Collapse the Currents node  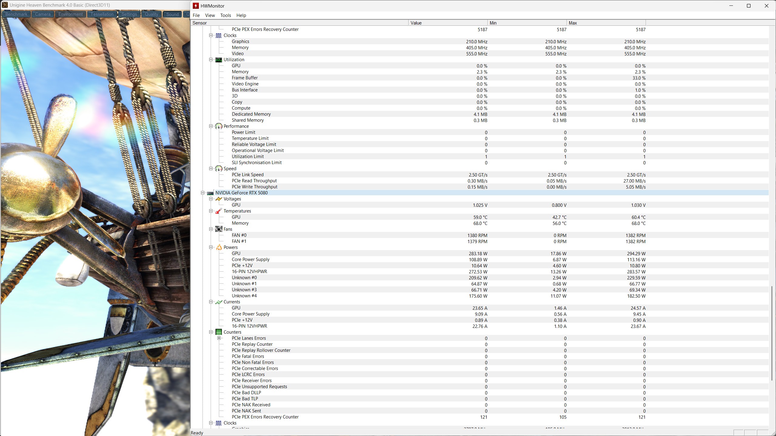click(x=211, y=302)
